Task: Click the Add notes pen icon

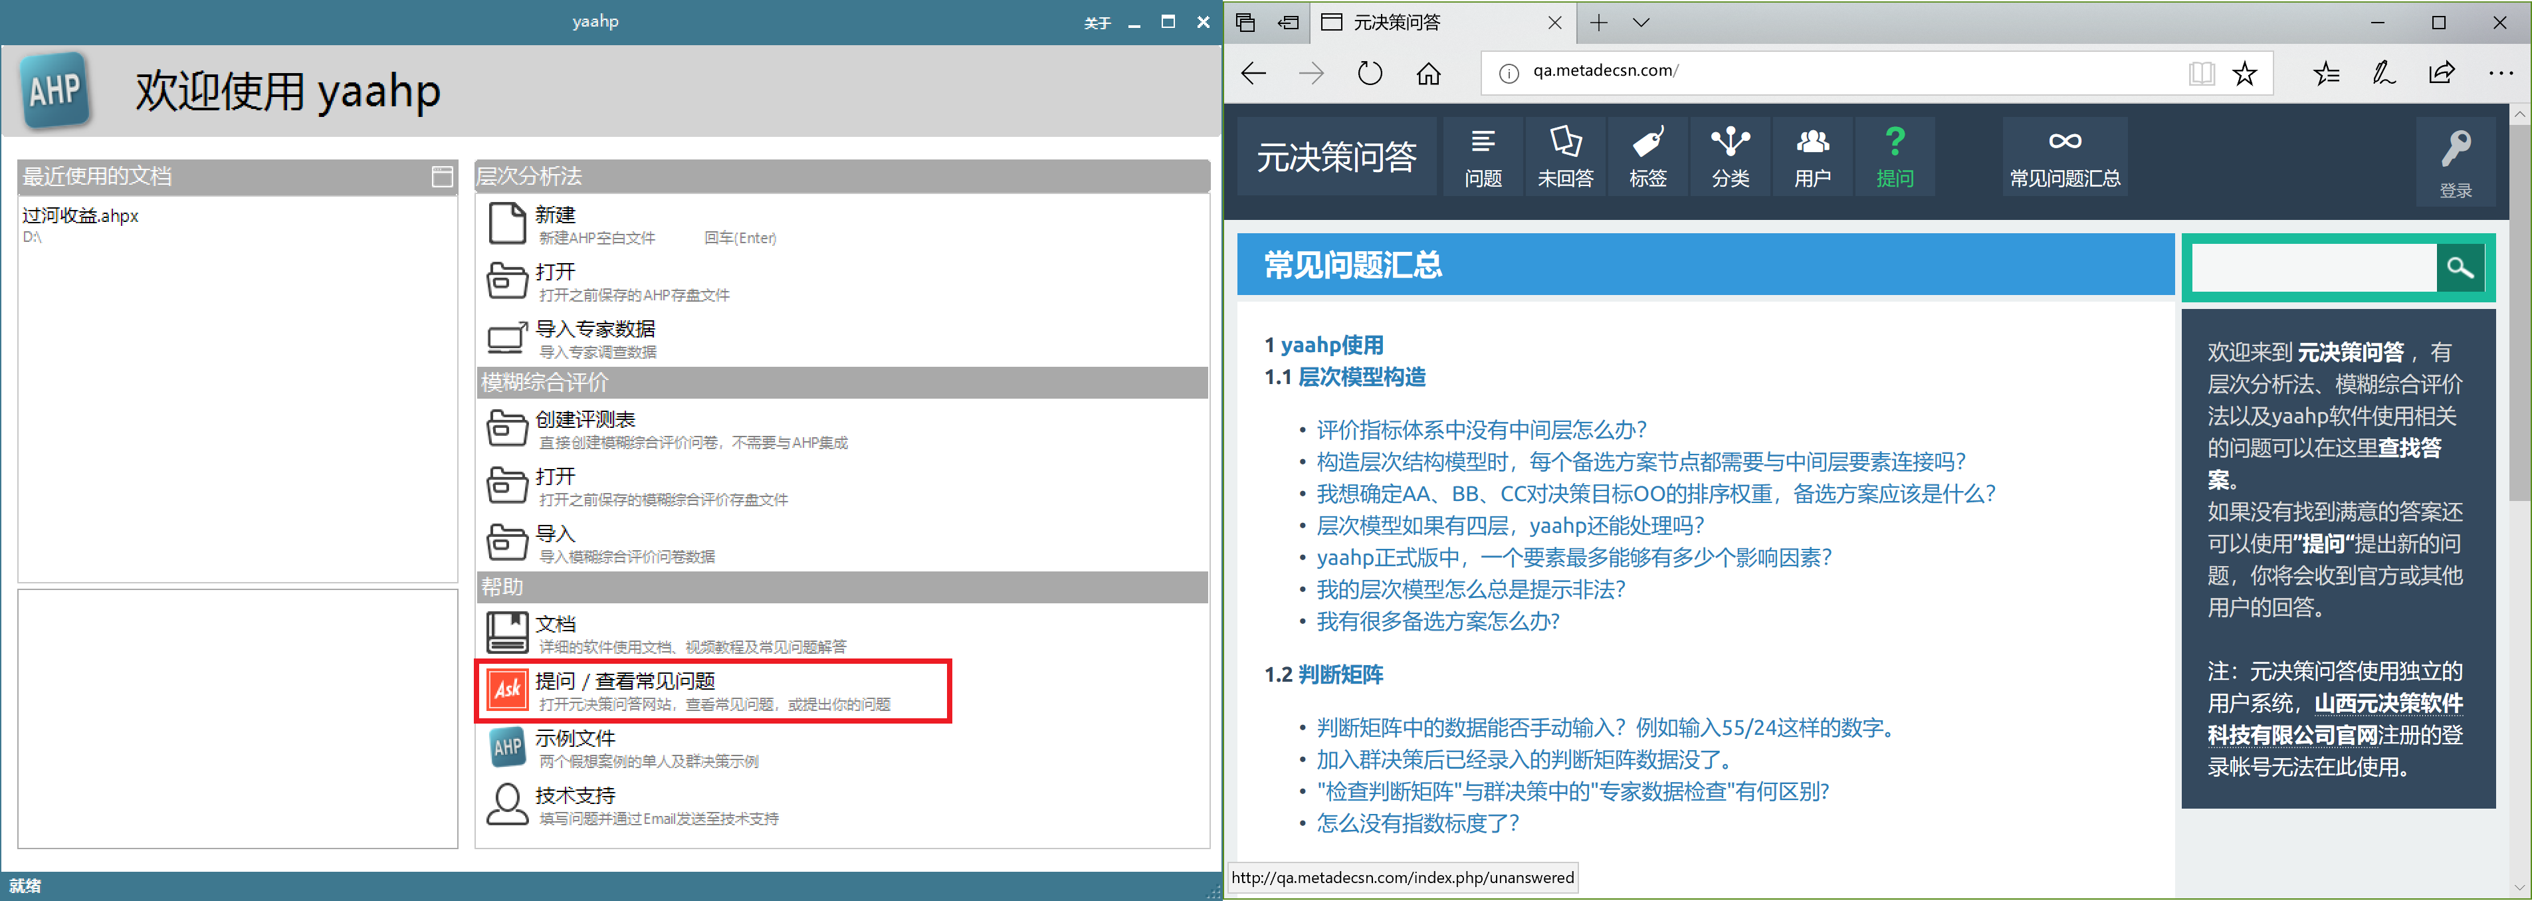Action: 2384,72
